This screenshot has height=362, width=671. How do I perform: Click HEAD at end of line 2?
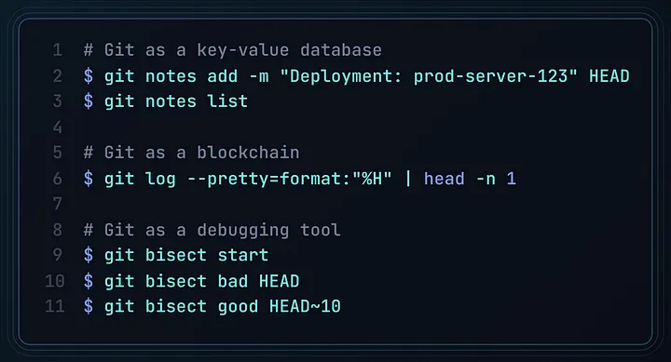click(x=609, y=76)
